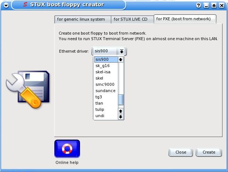Click the Close button

tap(181, 152)
